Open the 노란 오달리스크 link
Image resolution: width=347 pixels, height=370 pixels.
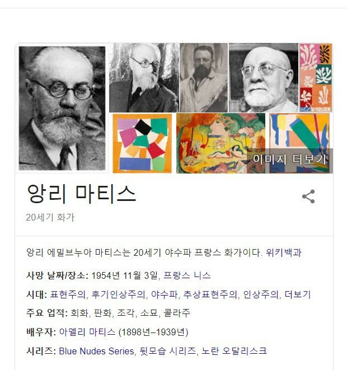[x=235, y=351]
